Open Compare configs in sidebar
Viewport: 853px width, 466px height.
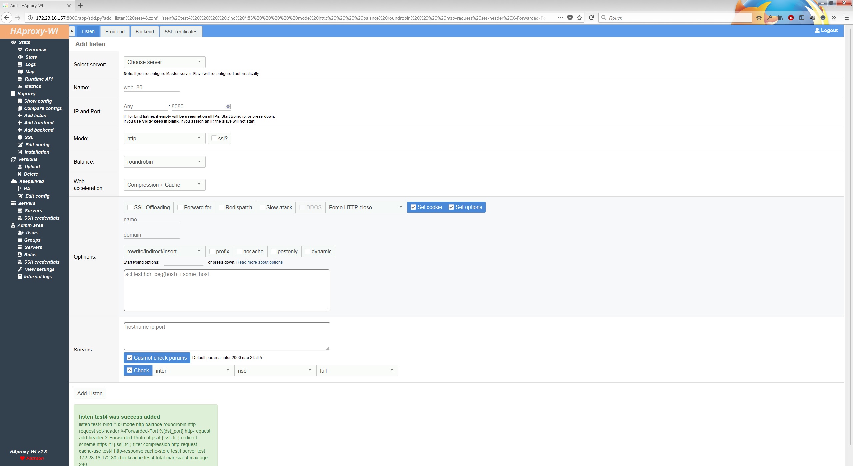pos(43,108)
